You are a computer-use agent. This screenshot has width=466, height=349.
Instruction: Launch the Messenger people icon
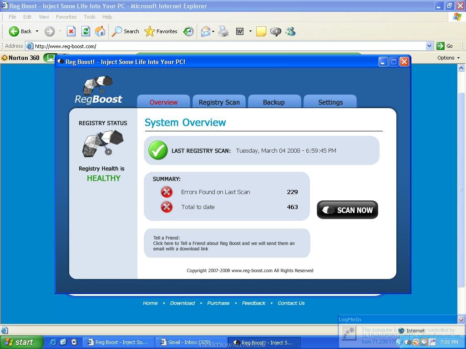(290, 31)
